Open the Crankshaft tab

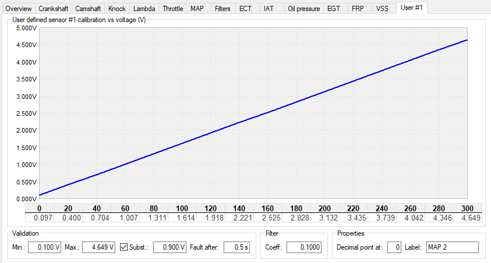point(53,9)
